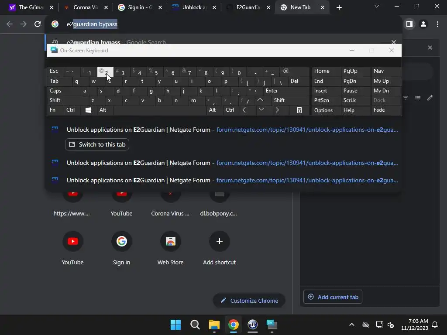
Task: Toggle Nav mode on on-screen keyboard
Action: [x=386, y=71]
